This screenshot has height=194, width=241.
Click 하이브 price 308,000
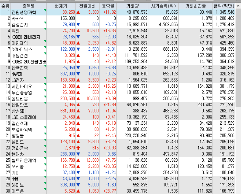point(68,185)
